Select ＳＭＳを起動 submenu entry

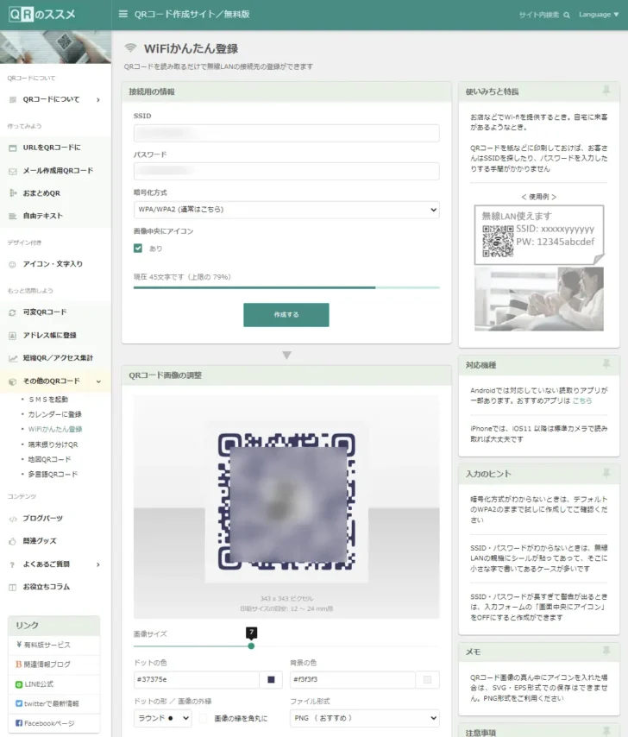48,400
